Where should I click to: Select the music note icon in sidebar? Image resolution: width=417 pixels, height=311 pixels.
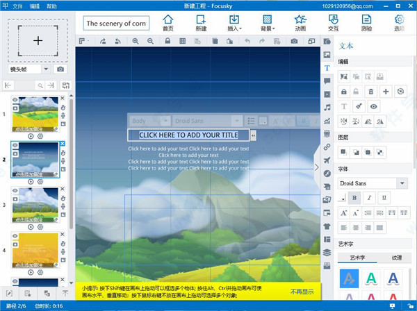tap(327, 107)
